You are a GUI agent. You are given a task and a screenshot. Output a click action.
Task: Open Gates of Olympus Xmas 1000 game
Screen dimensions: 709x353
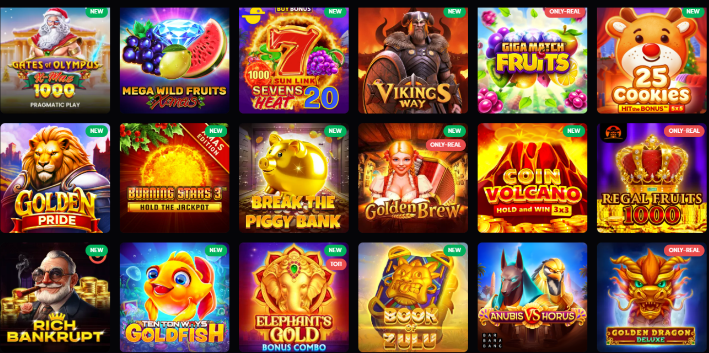55,60
